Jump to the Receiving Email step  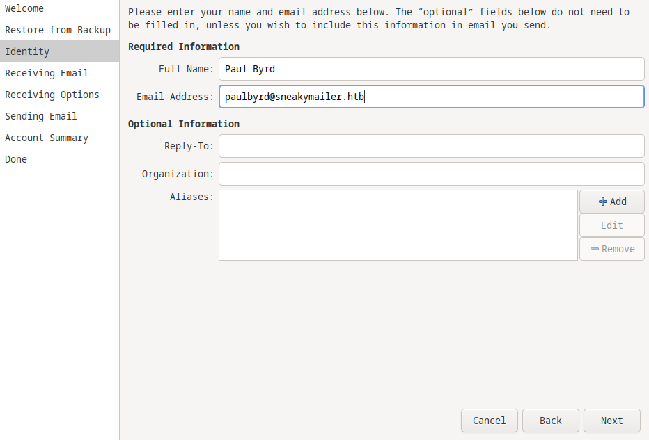[47, 73]
